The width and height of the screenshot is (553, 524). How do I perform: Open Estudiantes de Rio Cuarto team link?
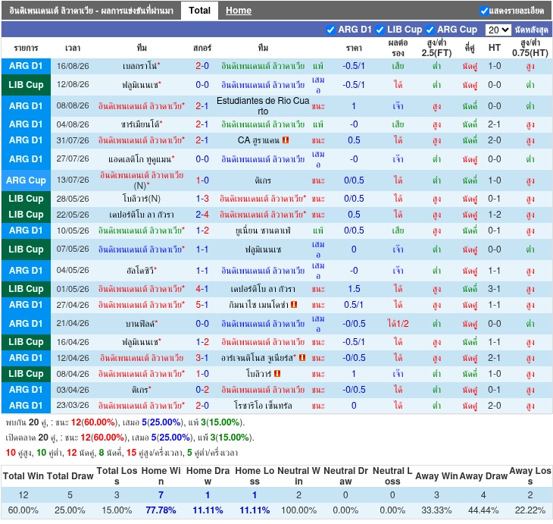click(263, 106)
